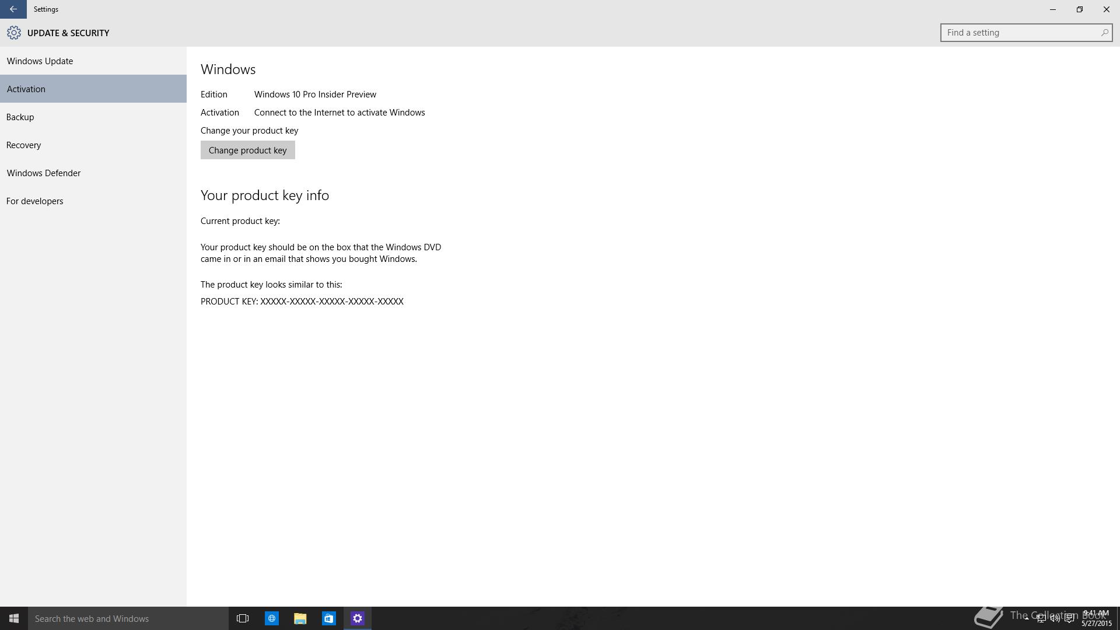Open the Store app on the taskbar
Image resolution: width=1120 pixels, height=630 pixels.
pyautogui.click(x=329, y=618)
